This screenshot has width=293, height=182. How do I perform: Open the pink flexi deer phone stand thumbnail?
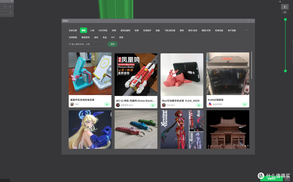[182, 75]
